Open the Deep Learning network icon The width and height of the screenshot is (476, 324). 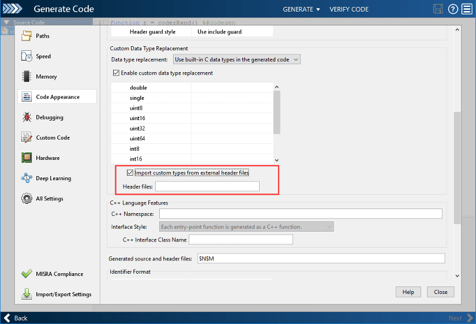27,178
